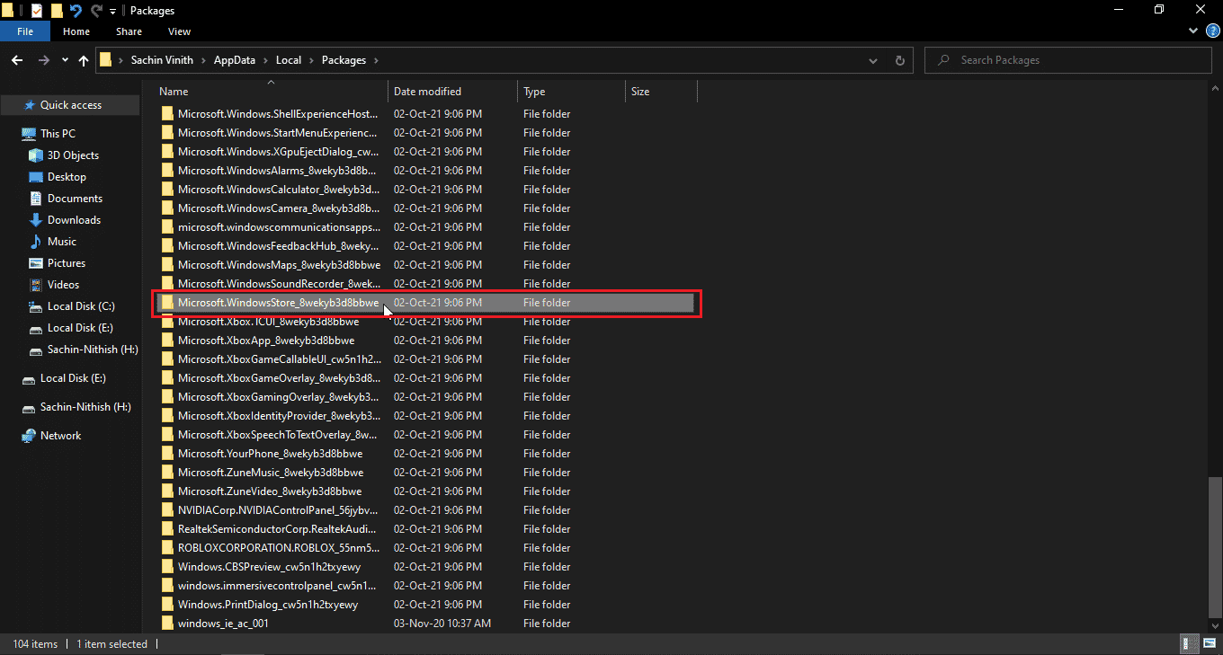
Task: Select the Microsoft.XboxApp folder icon
Action: (166, 341)
